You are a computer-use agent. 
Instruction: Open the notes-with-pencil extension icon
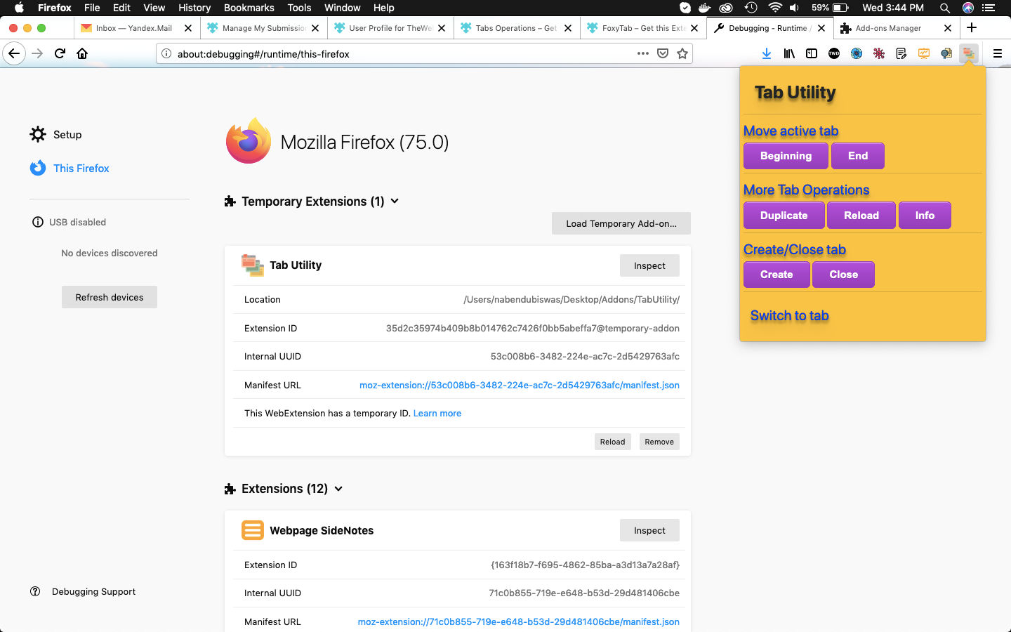pyautogui.click(x=901, y=53)
